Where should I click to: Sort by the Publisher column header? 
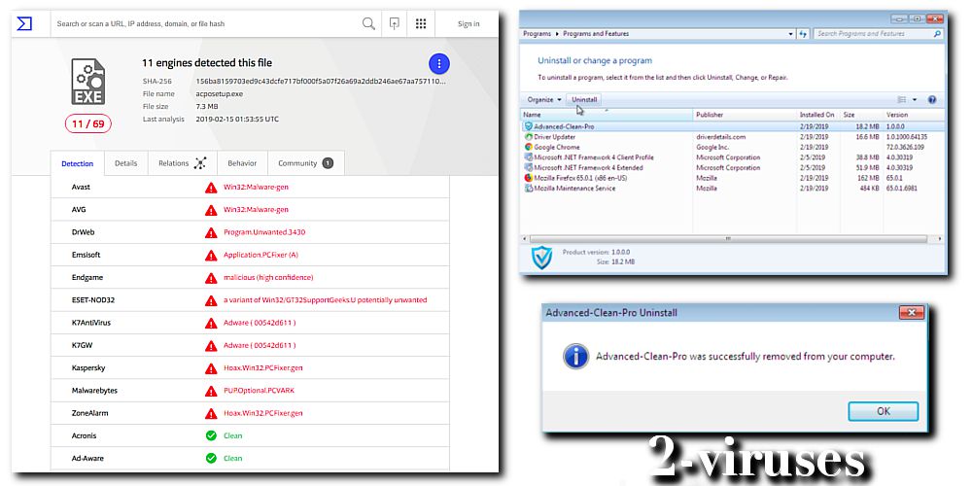pos(746,115)
